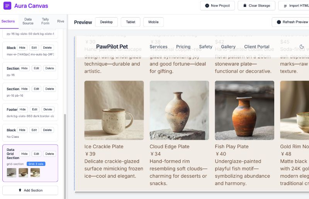Click the PawPilot Pet brand link

click(x=112, y=47)
